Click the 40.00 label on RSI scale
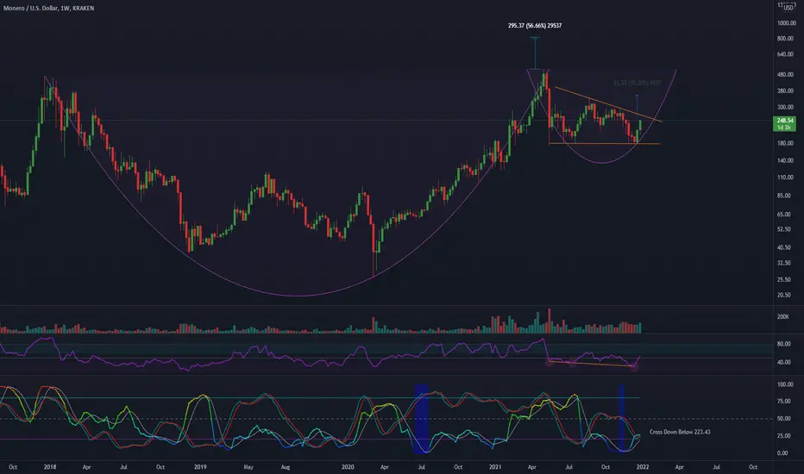The image size is (804, 474). (784, 362)
